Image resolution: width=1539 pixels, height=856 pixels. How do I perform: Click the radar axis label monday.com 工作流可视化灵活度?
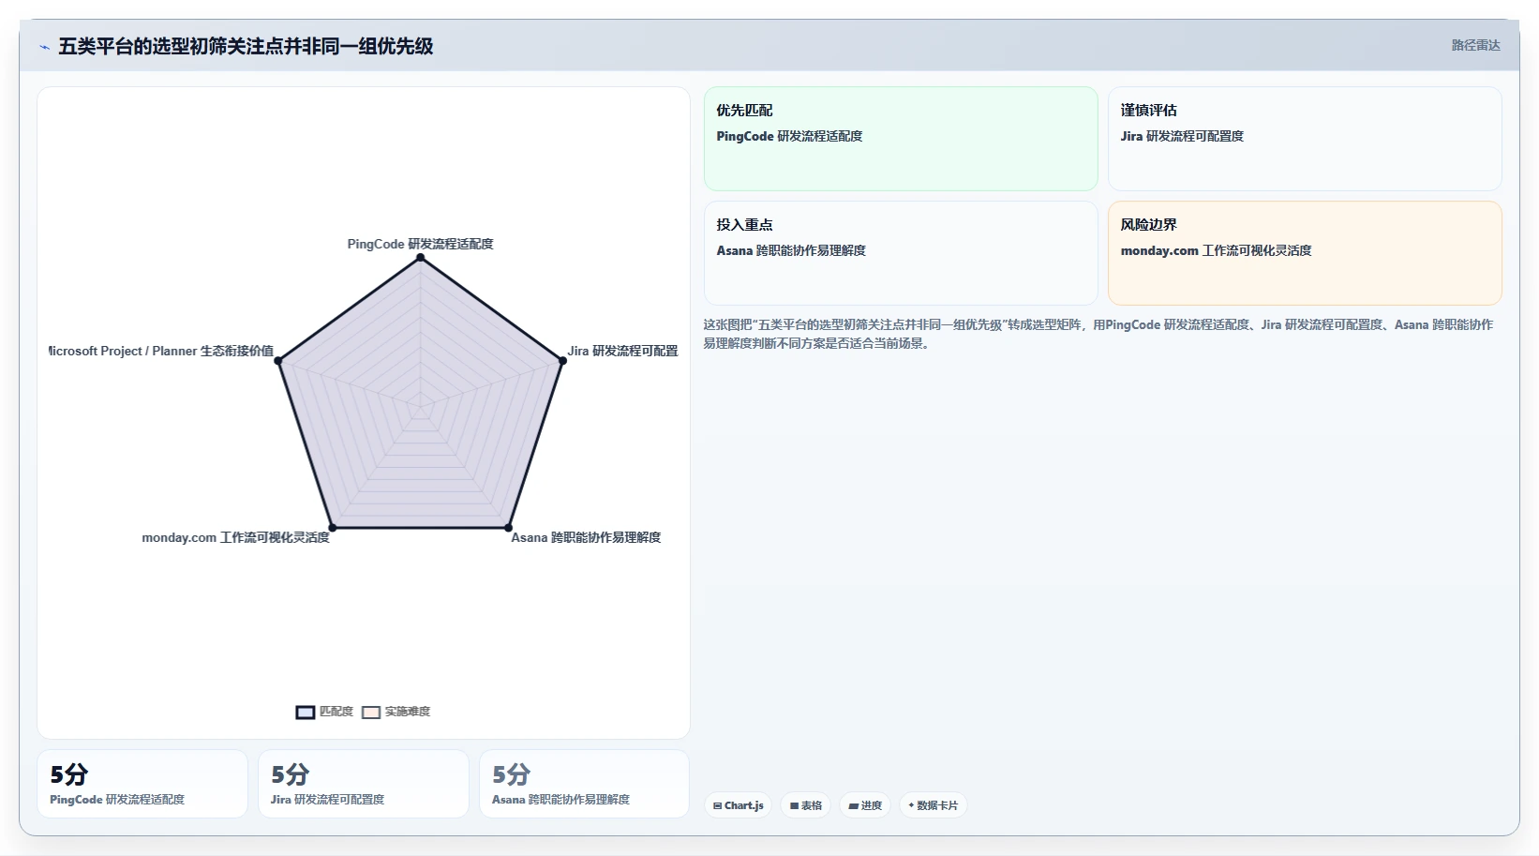tap(235, 537)
